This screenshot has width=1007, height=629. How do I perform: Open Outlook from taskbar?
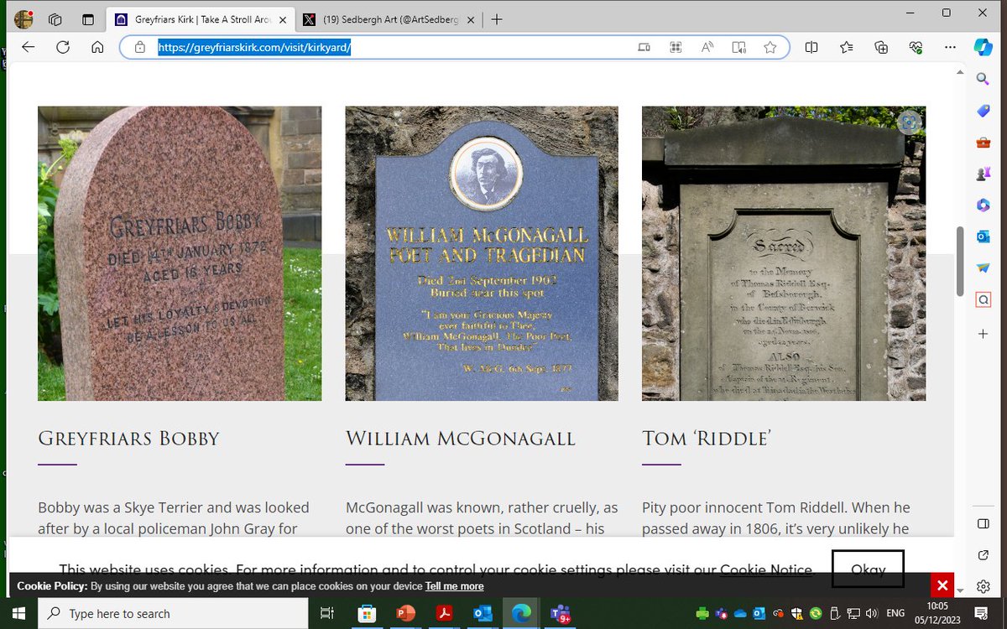[483, 613]
